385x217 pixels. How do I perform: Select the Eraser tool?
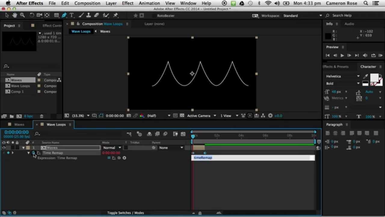[x=96, y=15]
